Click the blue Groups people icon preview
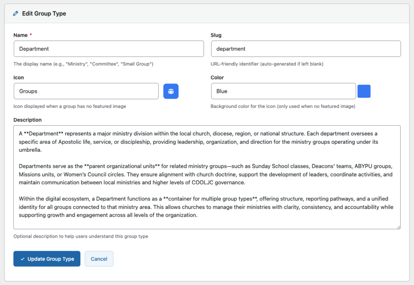This screenshot has height=285, width=414. tap(171, 91)
